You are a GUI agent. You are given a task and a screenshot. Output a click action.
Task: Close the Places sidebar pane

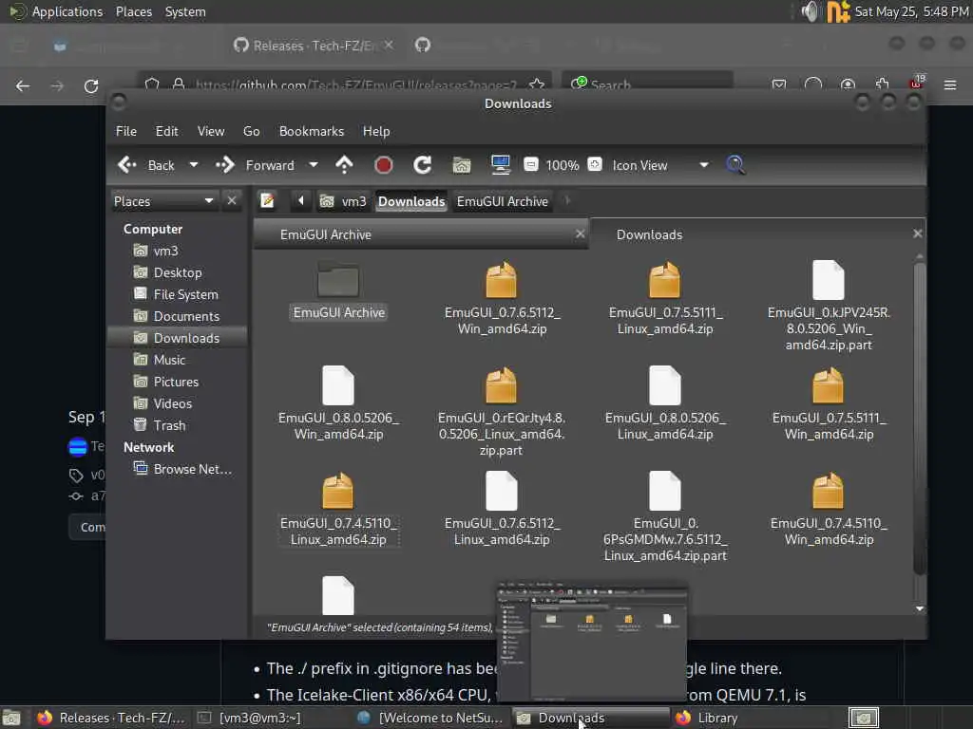click(232, 201)
